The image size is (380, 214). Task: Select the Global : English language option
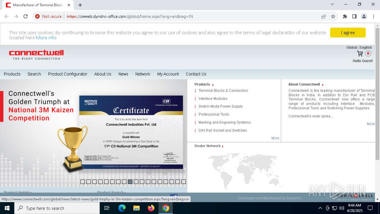[x=359, y=48]
